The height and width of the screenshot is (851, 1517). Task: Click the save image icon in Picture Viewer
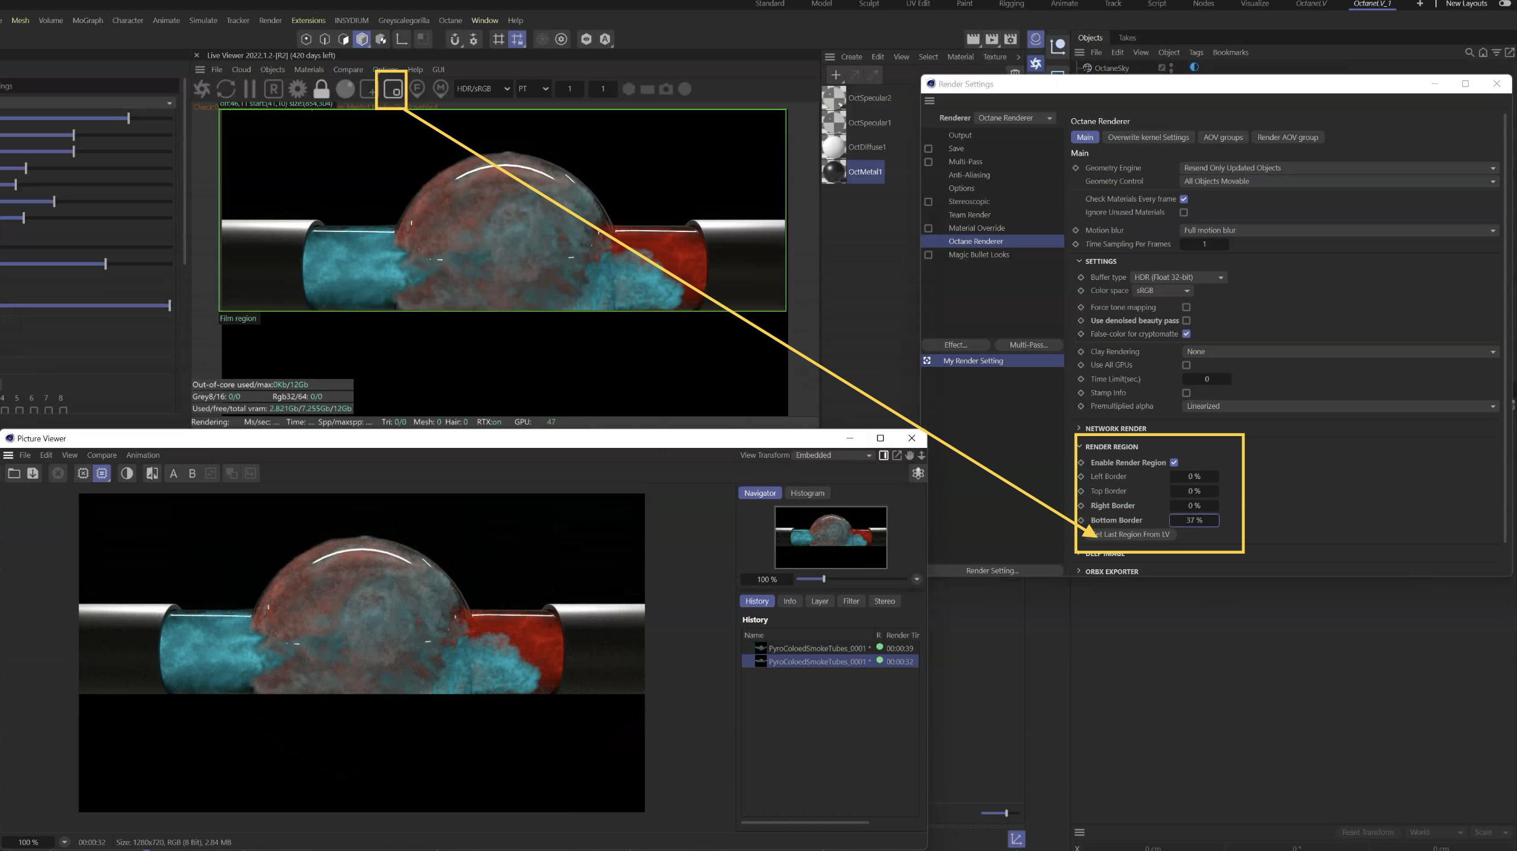[x=33, y=473]
